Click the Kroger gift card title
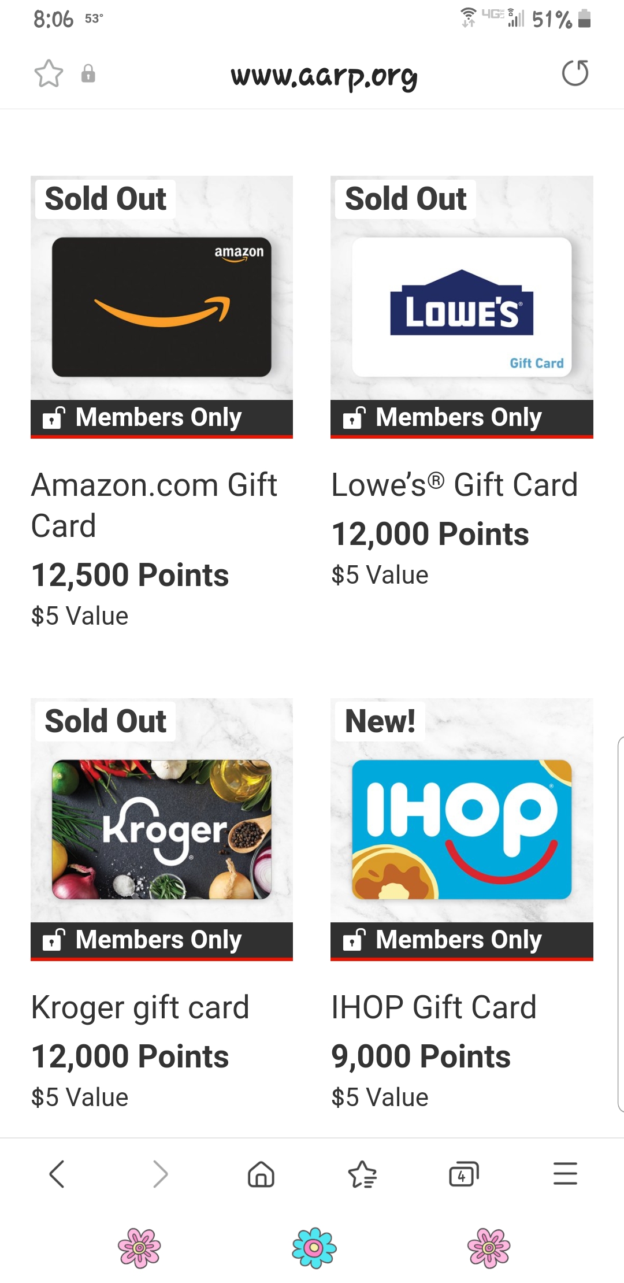 pyautogui.click(x=140, y=1007)
